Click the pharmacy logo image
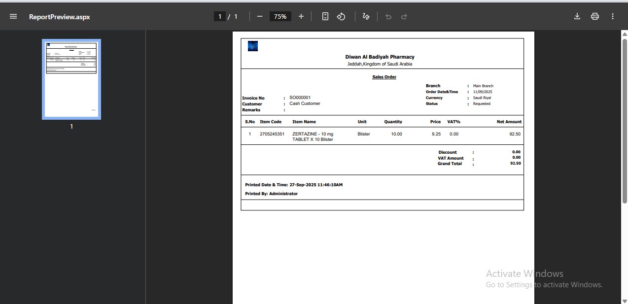The width and height of the screenshot is (628, 304). coord(253,46)
